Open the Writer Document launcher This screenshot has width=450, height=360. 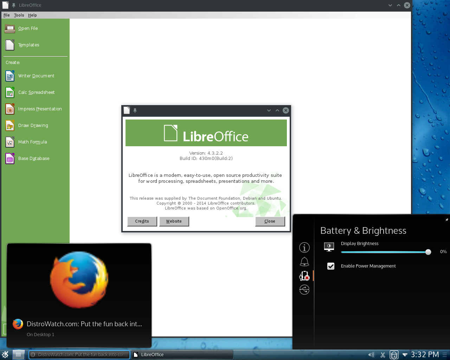click(30, 76)
